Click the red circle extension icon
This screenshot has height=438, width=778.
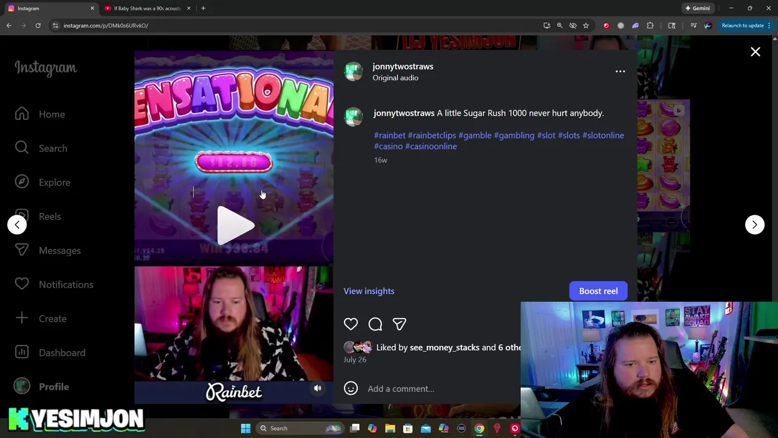(x=606, y=26)
